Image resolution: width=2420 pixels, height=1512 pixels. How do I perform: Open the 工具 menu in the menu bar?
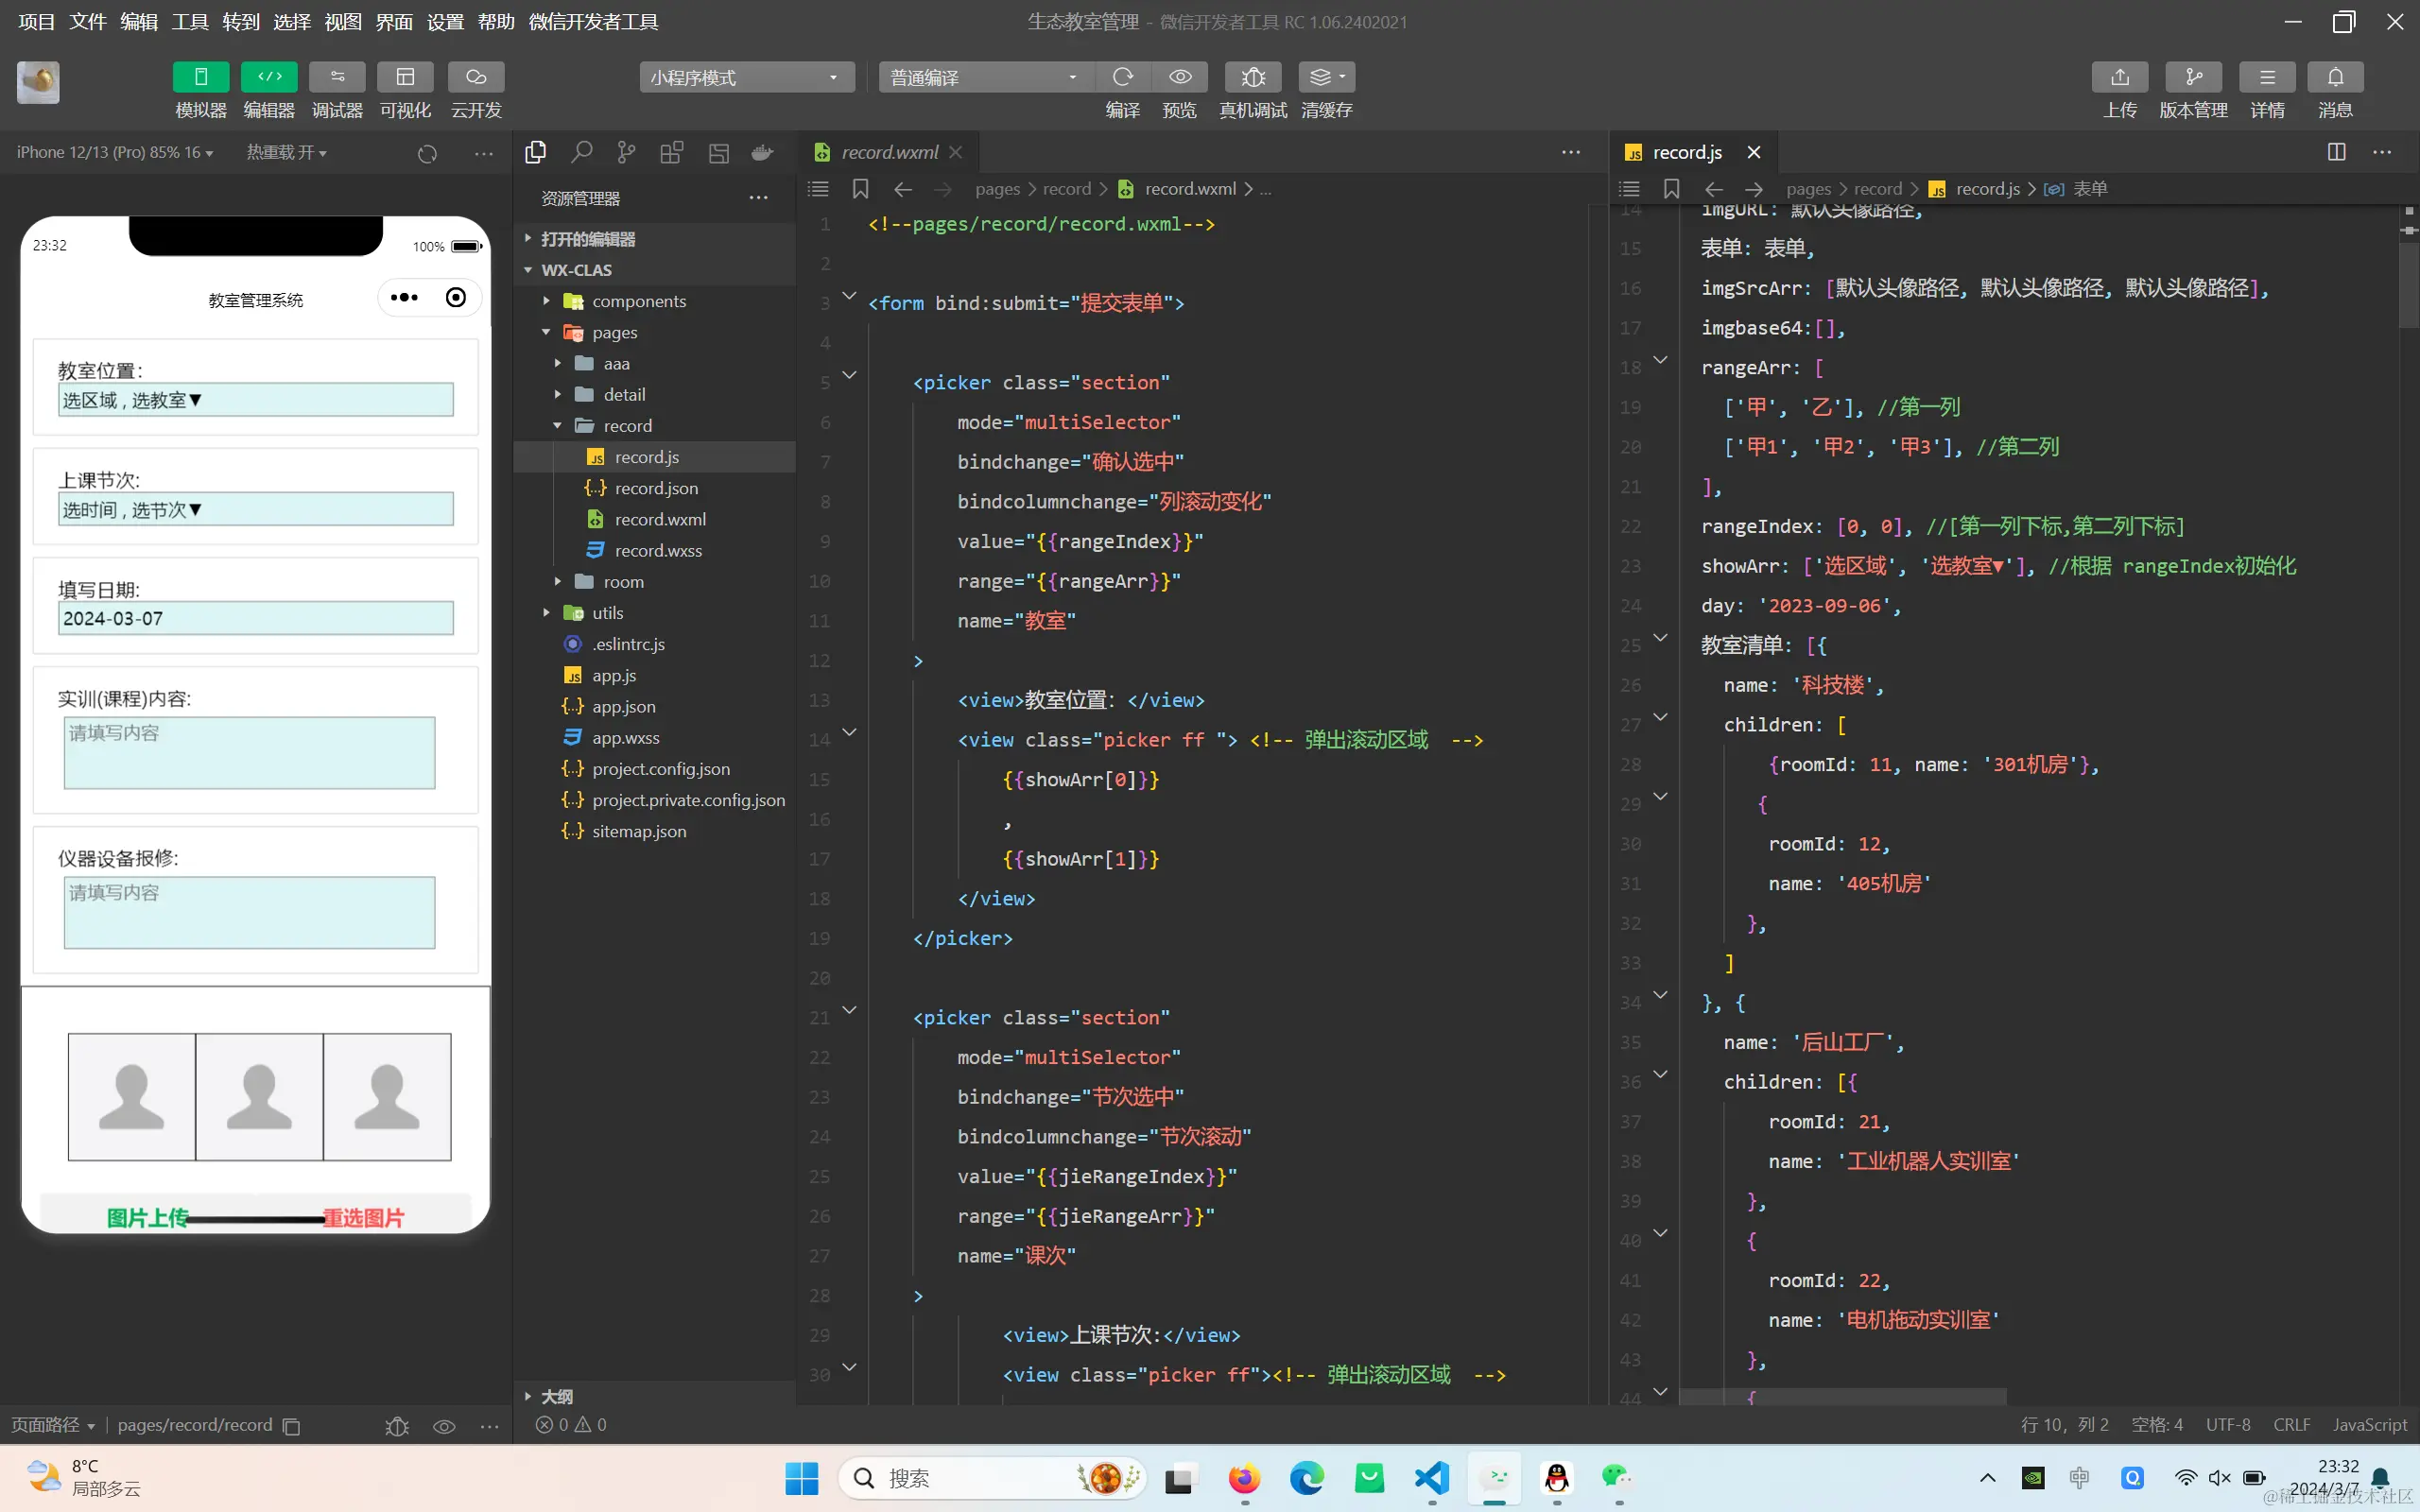(x=189, y=22)
